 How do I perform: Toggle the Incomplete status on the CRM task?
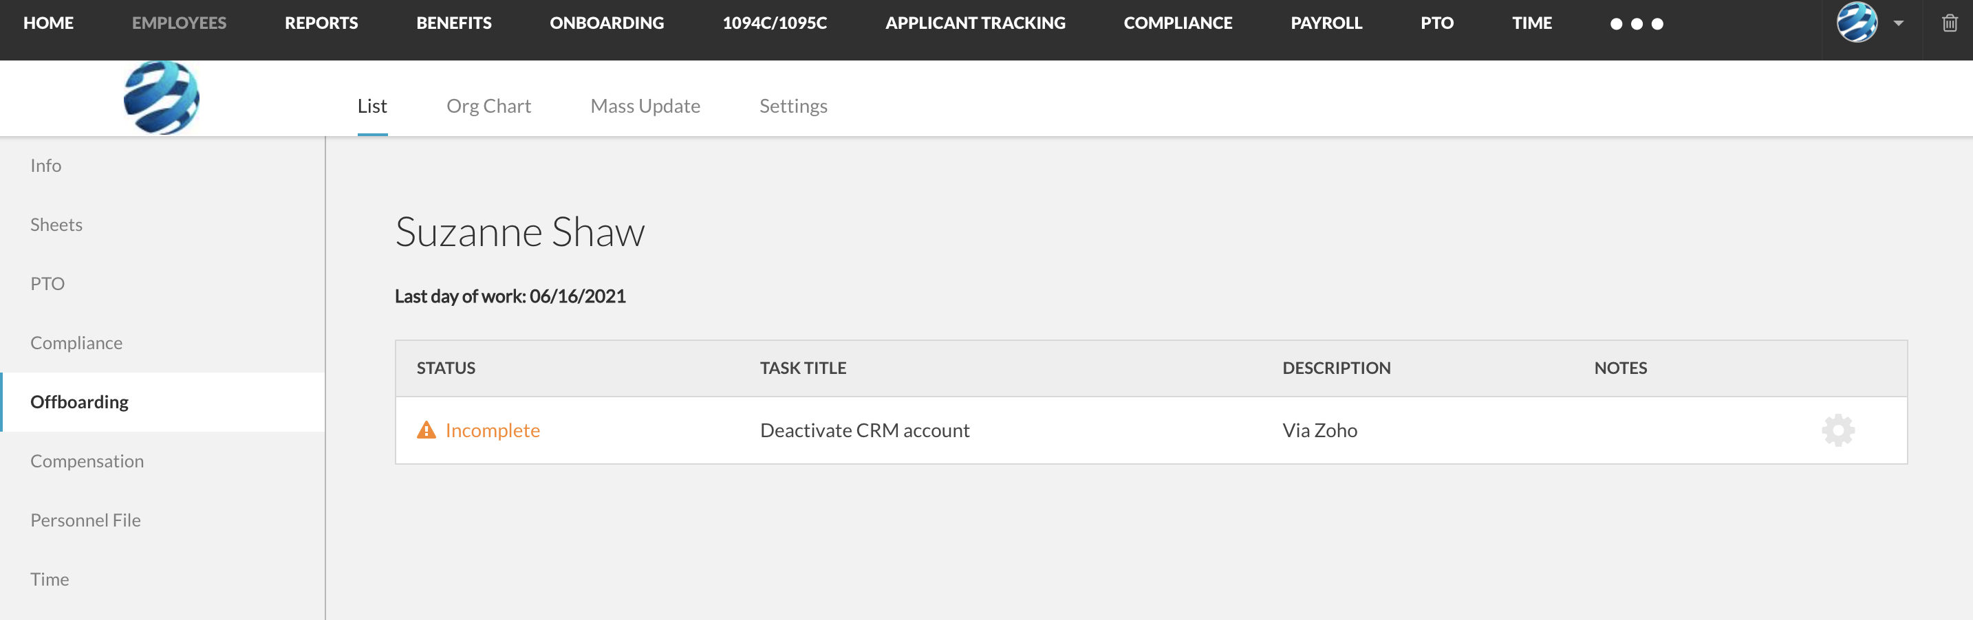[493, 430]
